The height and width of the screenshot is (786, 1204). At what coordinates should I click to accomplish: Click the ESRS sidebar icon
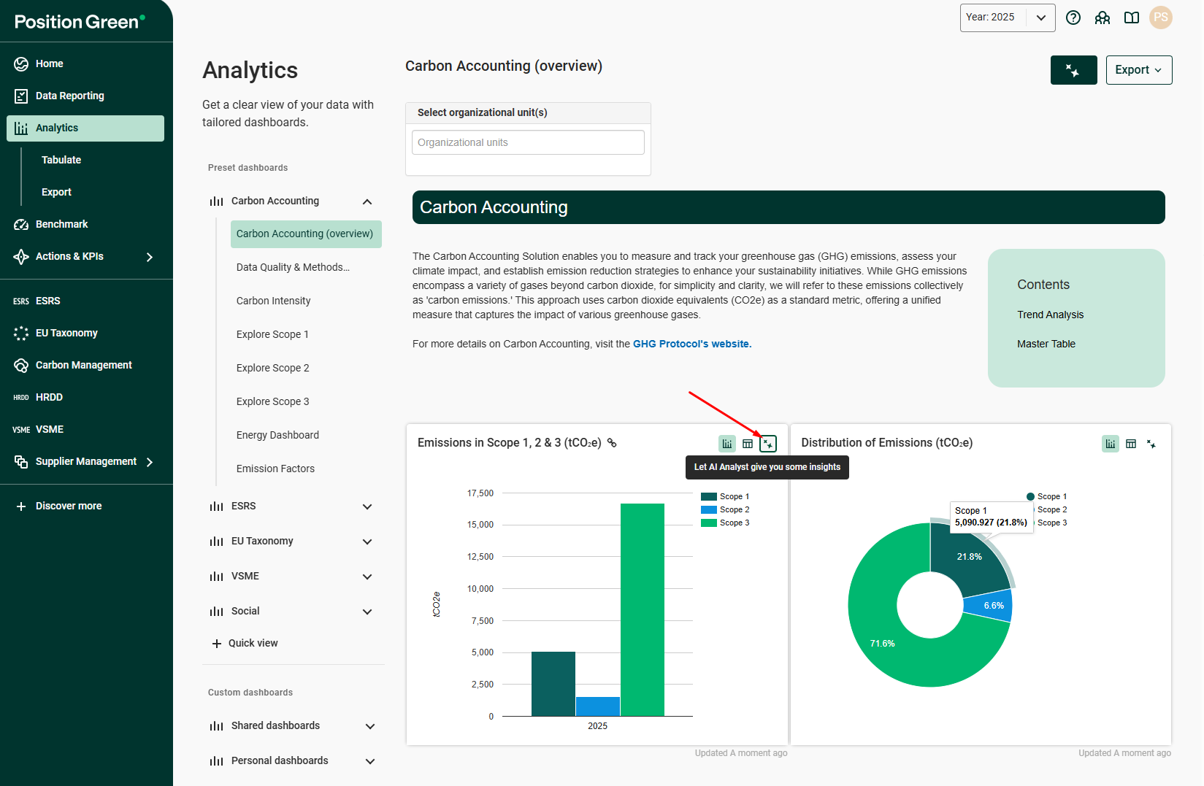[21, 301]
